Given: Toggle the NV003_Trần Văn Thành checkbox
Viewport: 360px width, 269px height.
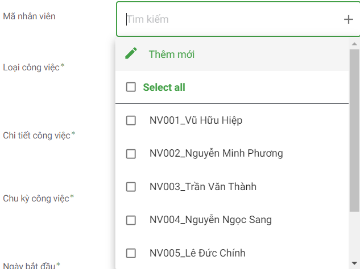Looking at the screenshot, I should [131, 187].
